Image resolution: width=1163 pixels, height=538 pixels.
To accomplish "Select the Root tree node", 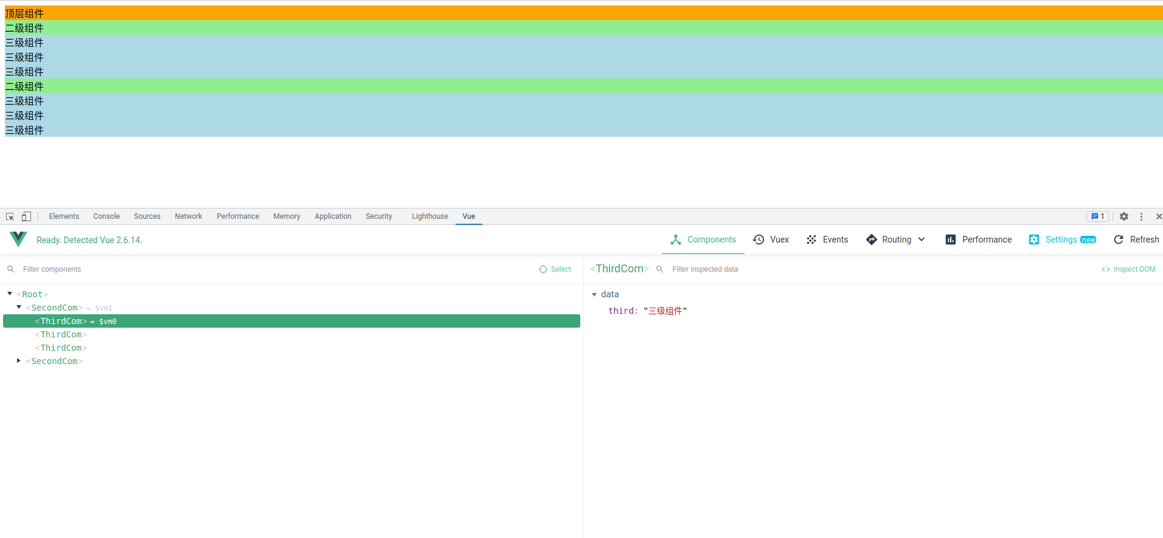I will 32,294.
